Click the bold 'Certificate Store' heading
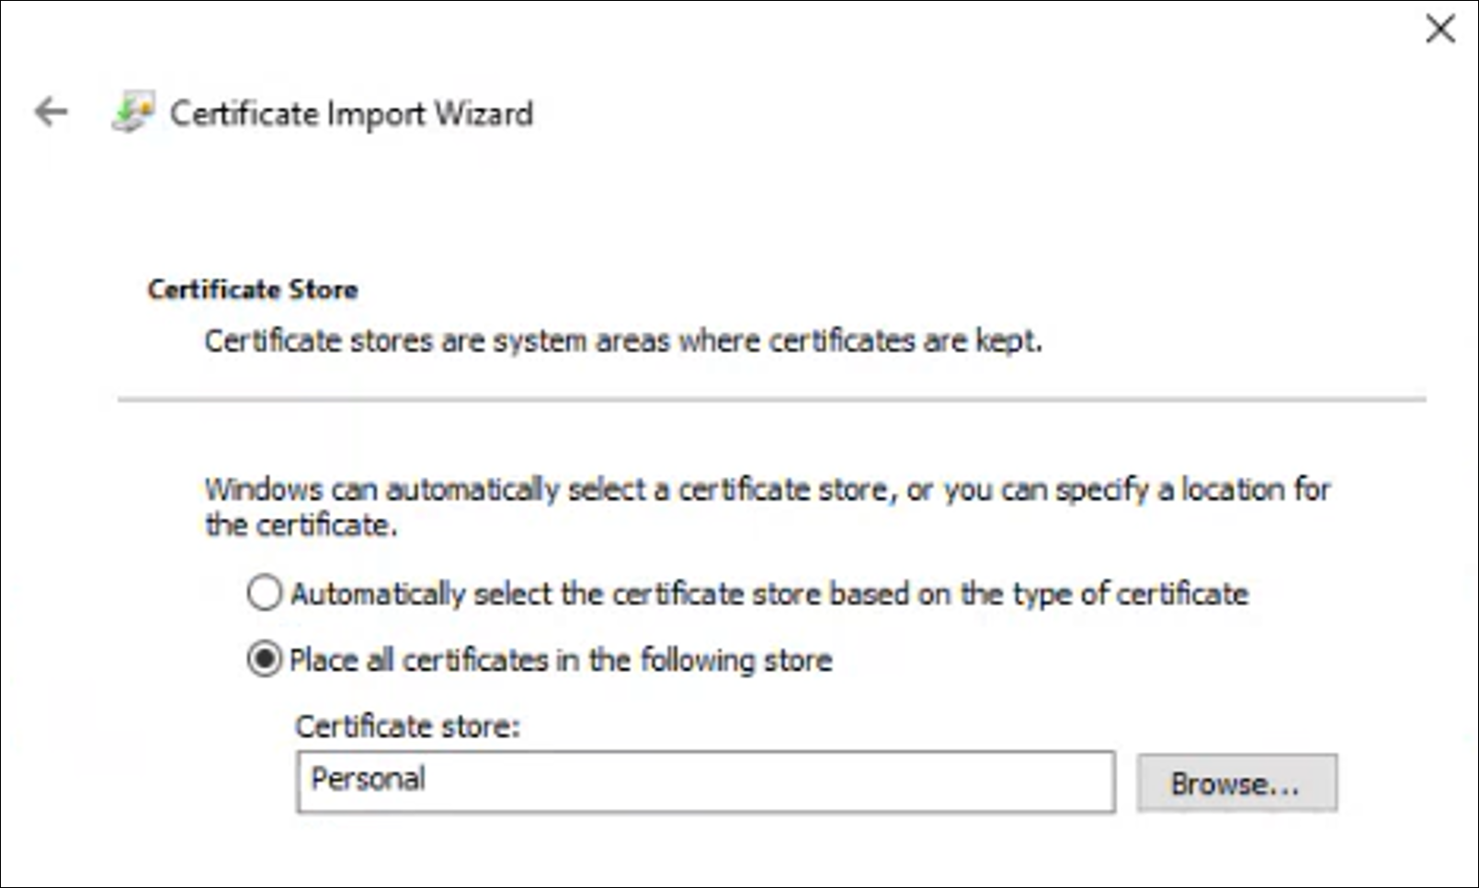Viewport: 1479px width, 888px height. 253,290
